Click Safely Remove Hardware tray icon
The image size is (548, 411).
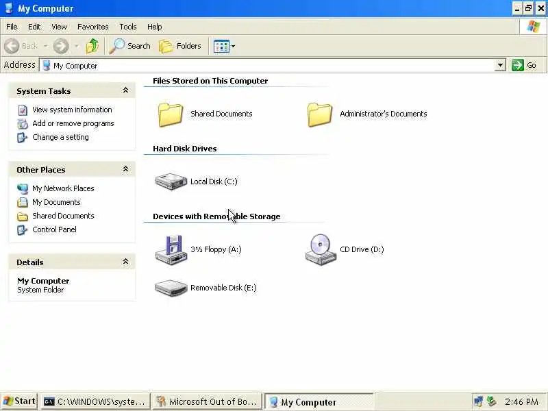point(492,401)
